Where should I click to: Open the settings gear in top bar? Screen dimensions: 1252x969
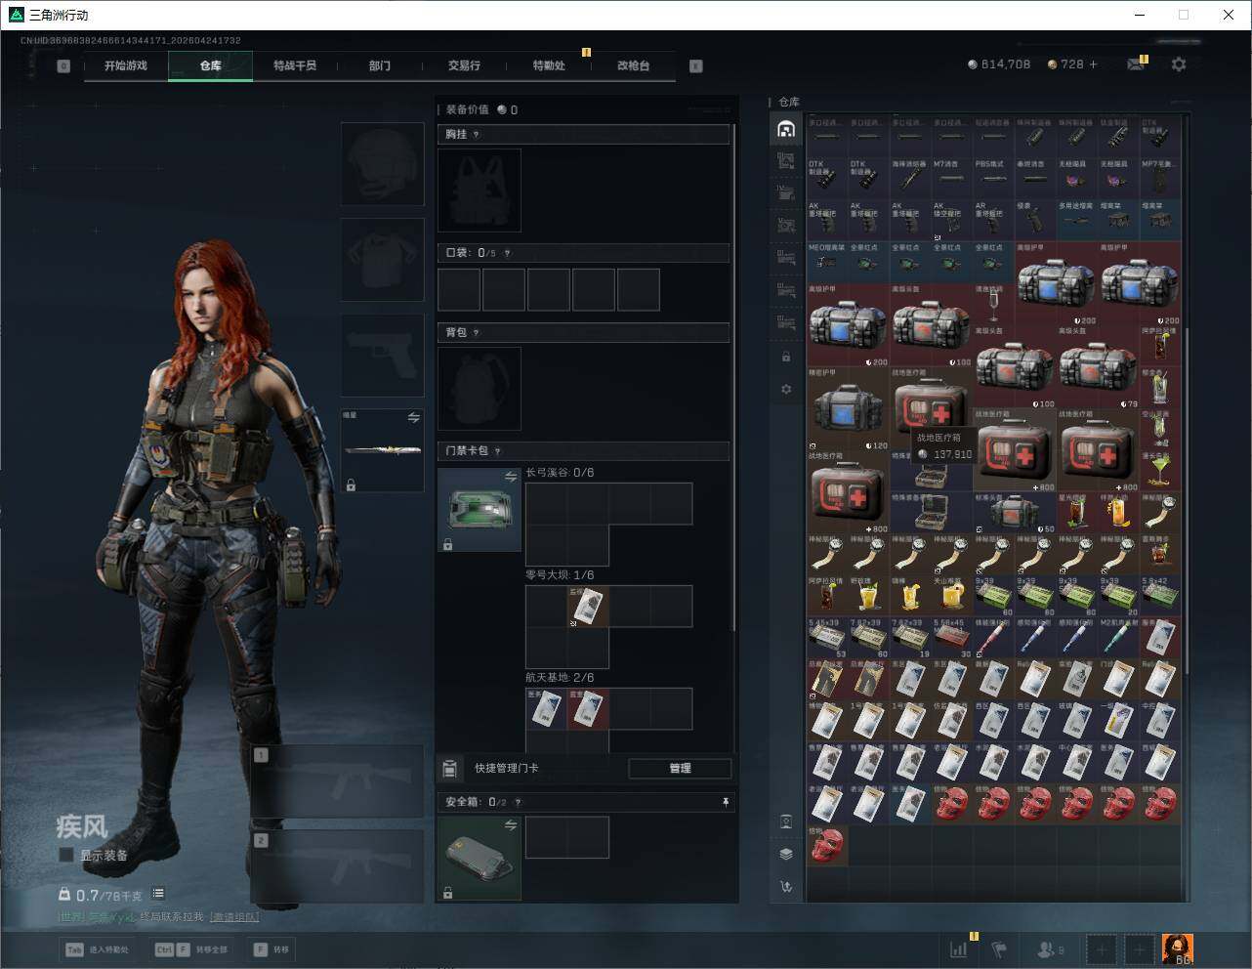(1179, 64)
